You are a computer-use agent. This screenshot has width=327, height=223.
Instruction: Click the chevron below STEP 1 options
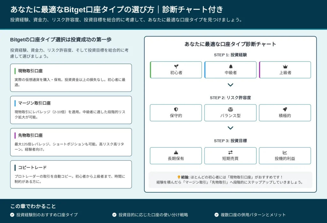coord(231,85)
